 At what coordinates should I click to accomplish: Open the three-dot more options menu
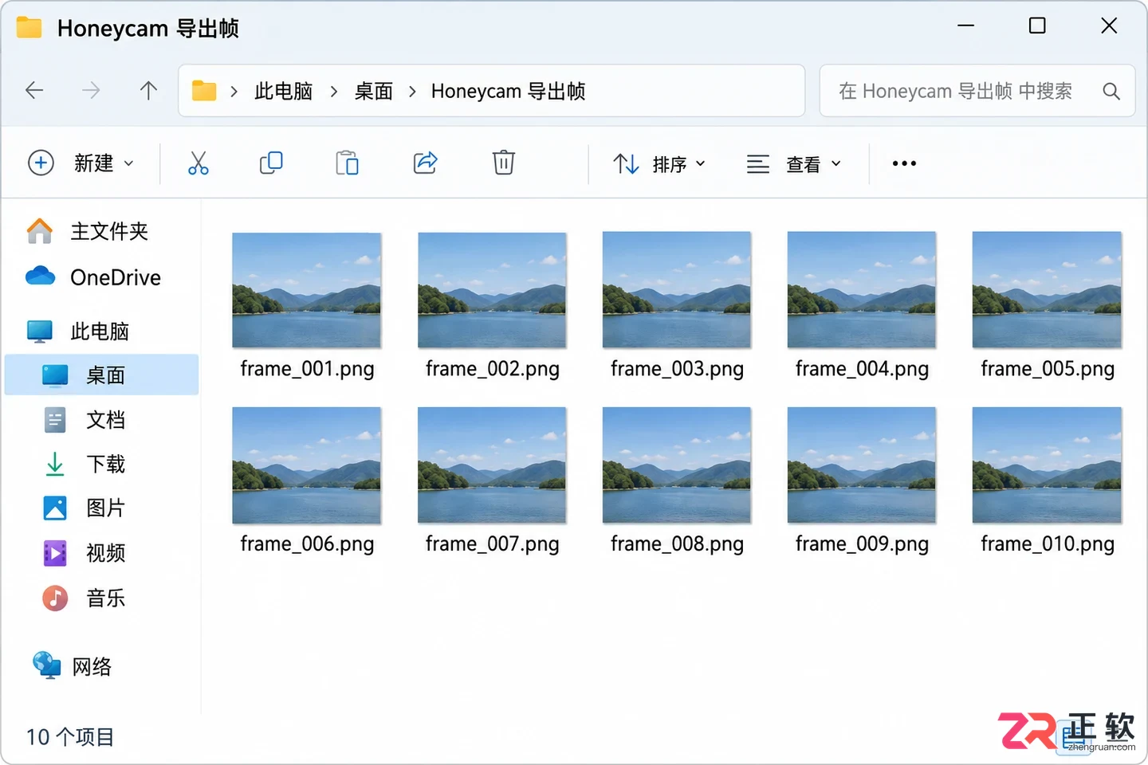click(x=904, y=163)
